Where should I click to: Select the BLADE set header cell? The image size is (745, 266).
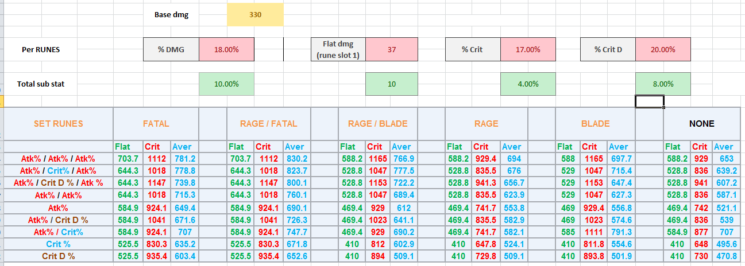point(595,124)
